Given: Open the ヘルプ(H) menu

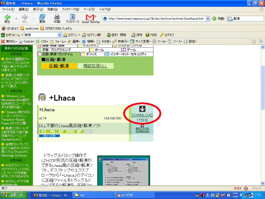Looking at the screenshot, I should pos(105,9).
